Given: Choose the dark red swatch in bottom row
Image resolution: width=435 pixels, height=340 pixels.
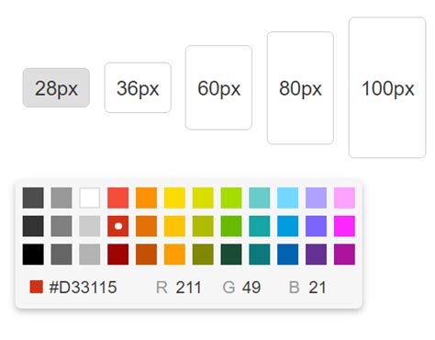Looking at the screenshot, I should [118, 255].
